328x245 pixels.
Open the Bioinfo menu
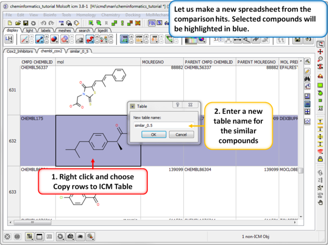(x=50, y=15)
